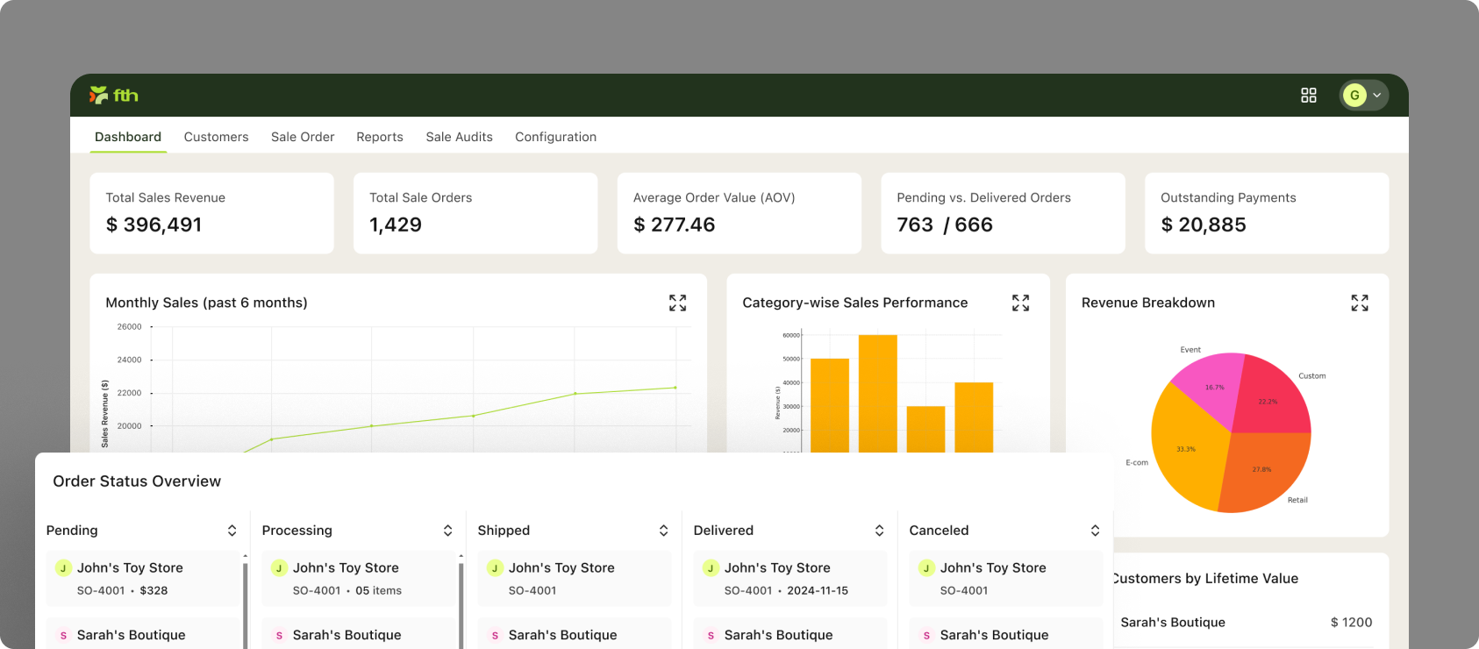Open Sarah's Boutique card in Canceled

1005,633
